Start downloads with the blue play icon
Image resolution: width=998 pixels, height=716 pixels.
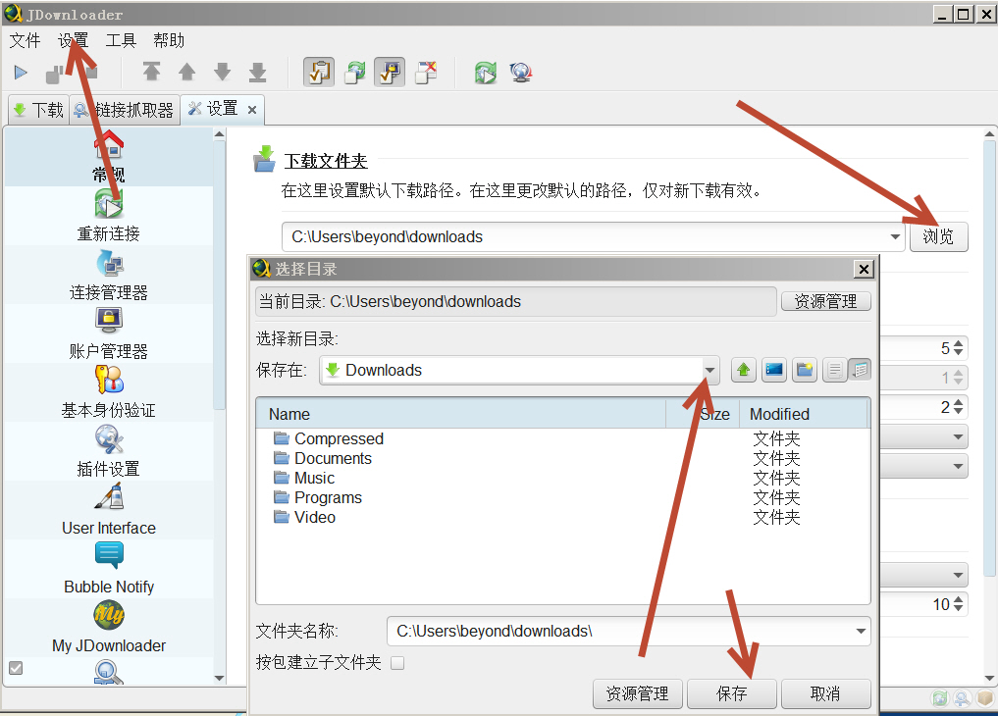pos(21,73)
